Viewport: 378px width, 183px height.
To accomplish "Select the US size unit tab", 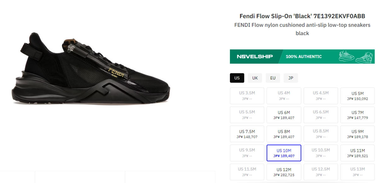I will 237,78.
